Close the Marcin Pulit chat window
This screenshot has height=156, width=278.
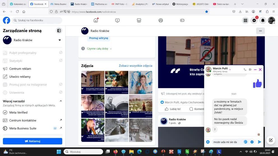point(260,70)
